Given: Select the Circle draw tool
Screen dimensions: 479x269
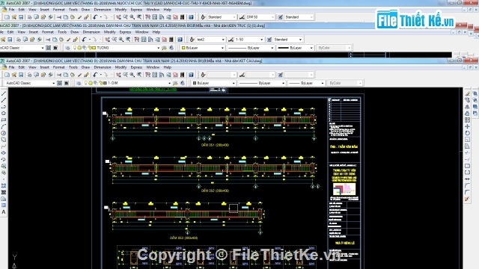Looking at the screenshot, I should coord(4,133).
